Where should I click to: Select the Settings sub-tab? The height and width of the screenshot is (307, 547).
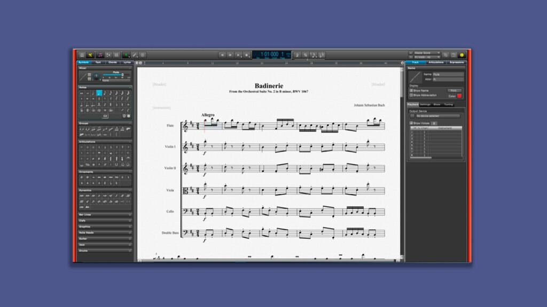tap(425, 104)
